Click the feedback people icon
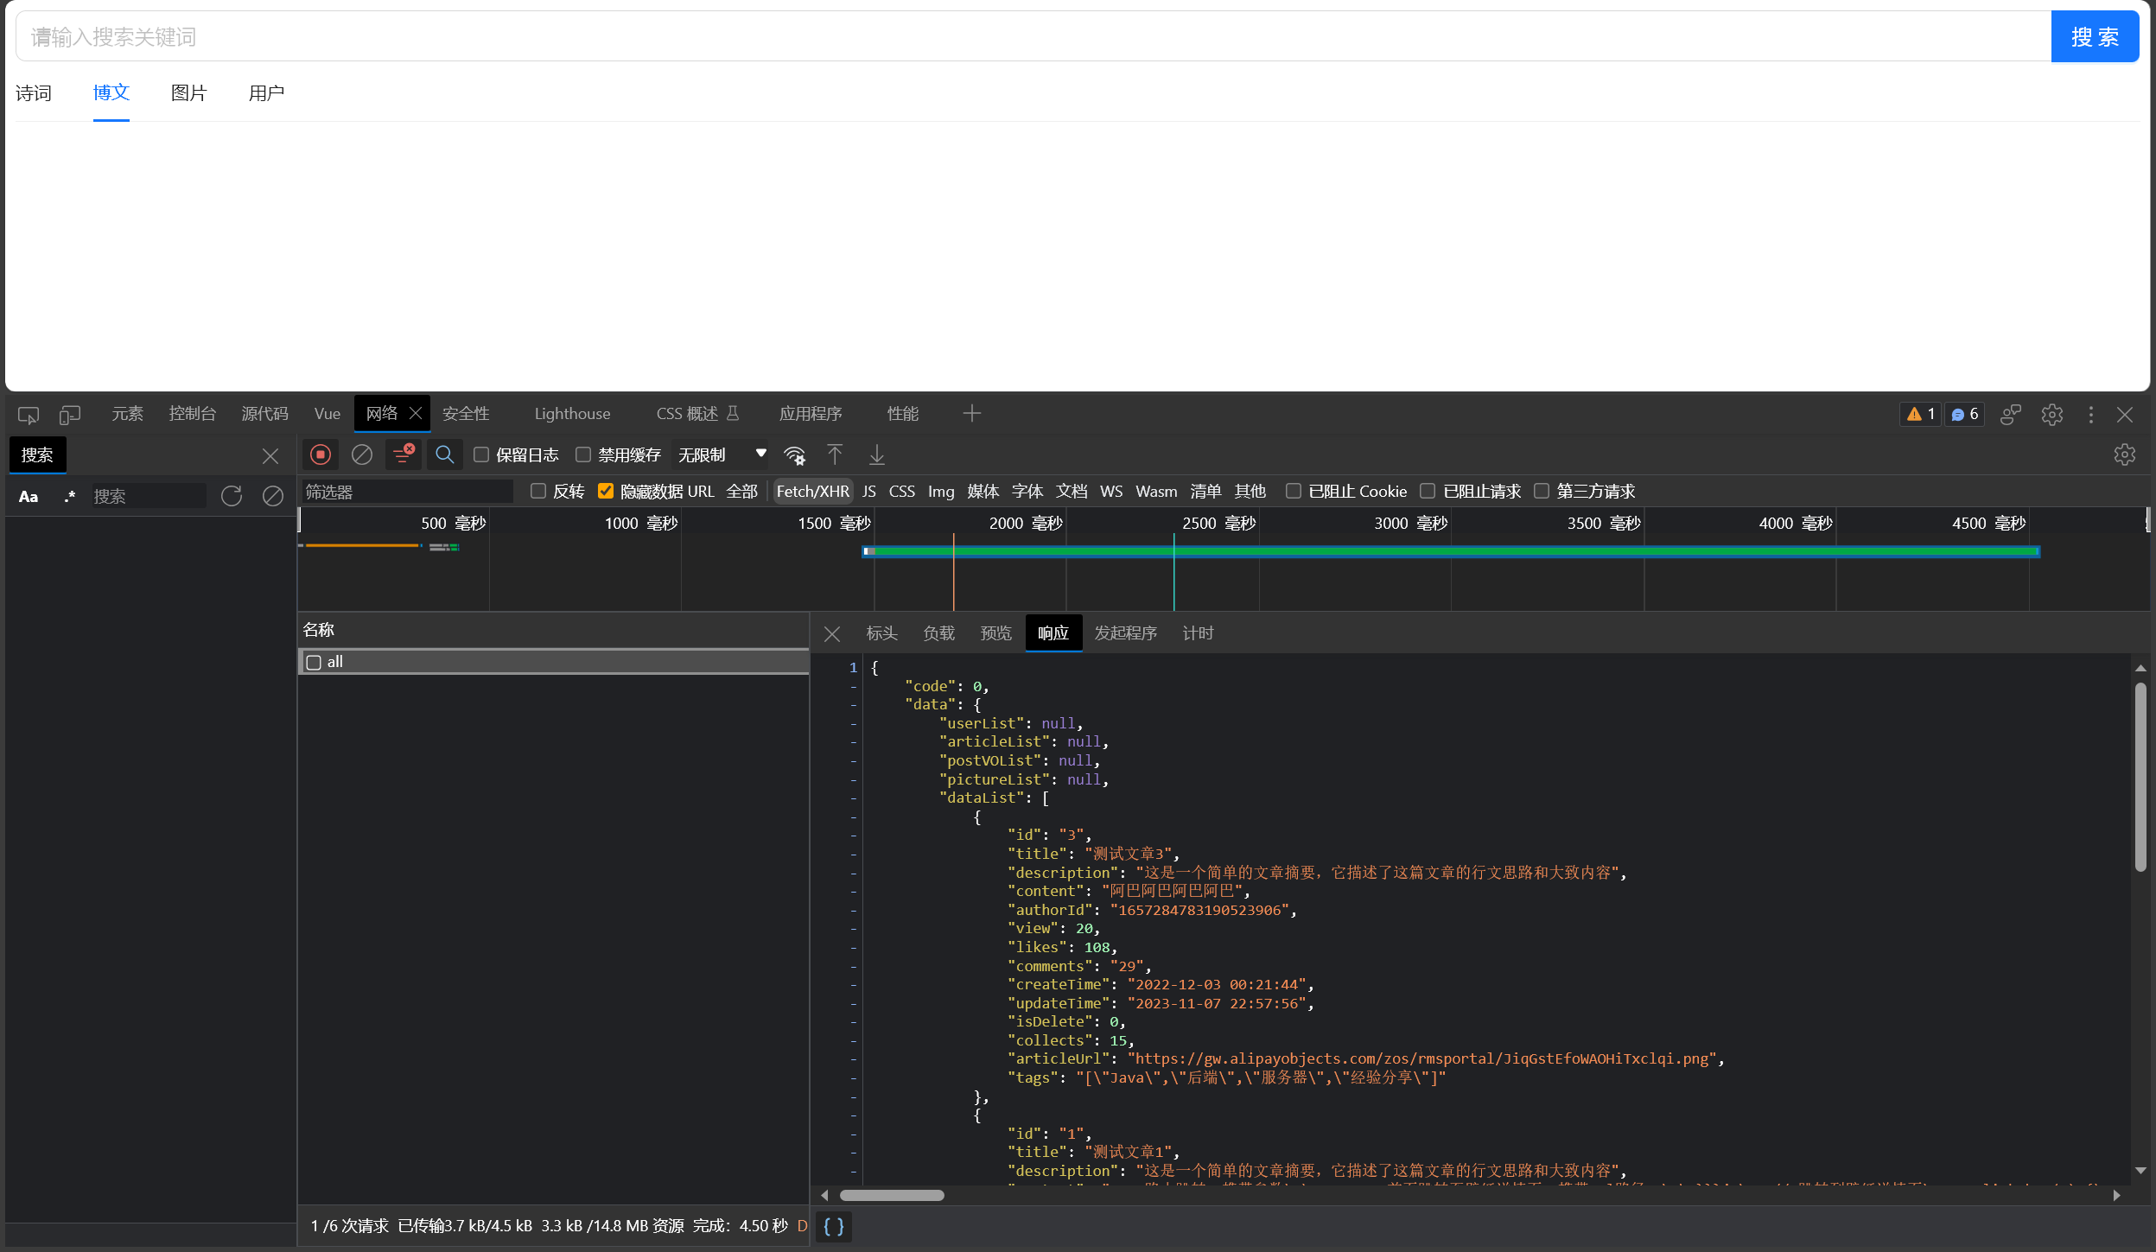This screenshot has height=1252, width=2156. point(2011,415)
